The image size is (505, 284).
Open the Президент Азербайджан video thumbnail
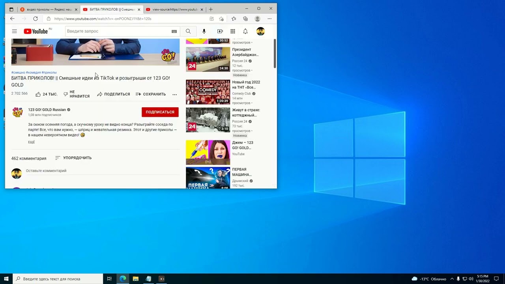pos(208,59)
